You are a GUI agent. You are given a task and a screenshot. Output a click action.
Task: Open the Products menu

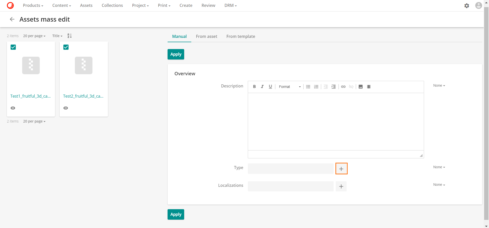(33, 5)
